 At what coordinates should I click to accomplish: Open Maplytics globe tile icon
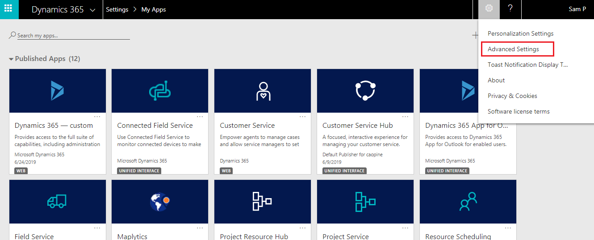pos(160,202)
